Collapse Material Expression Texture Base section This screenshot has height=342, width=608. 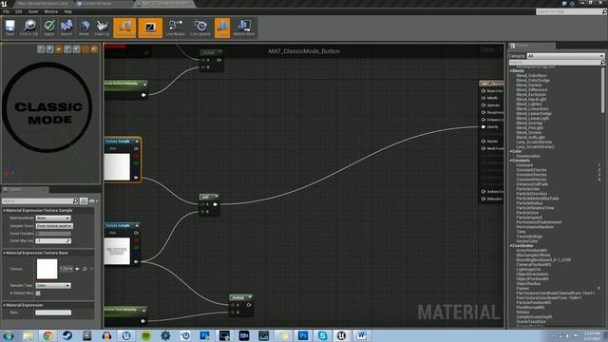coord(4,253)
